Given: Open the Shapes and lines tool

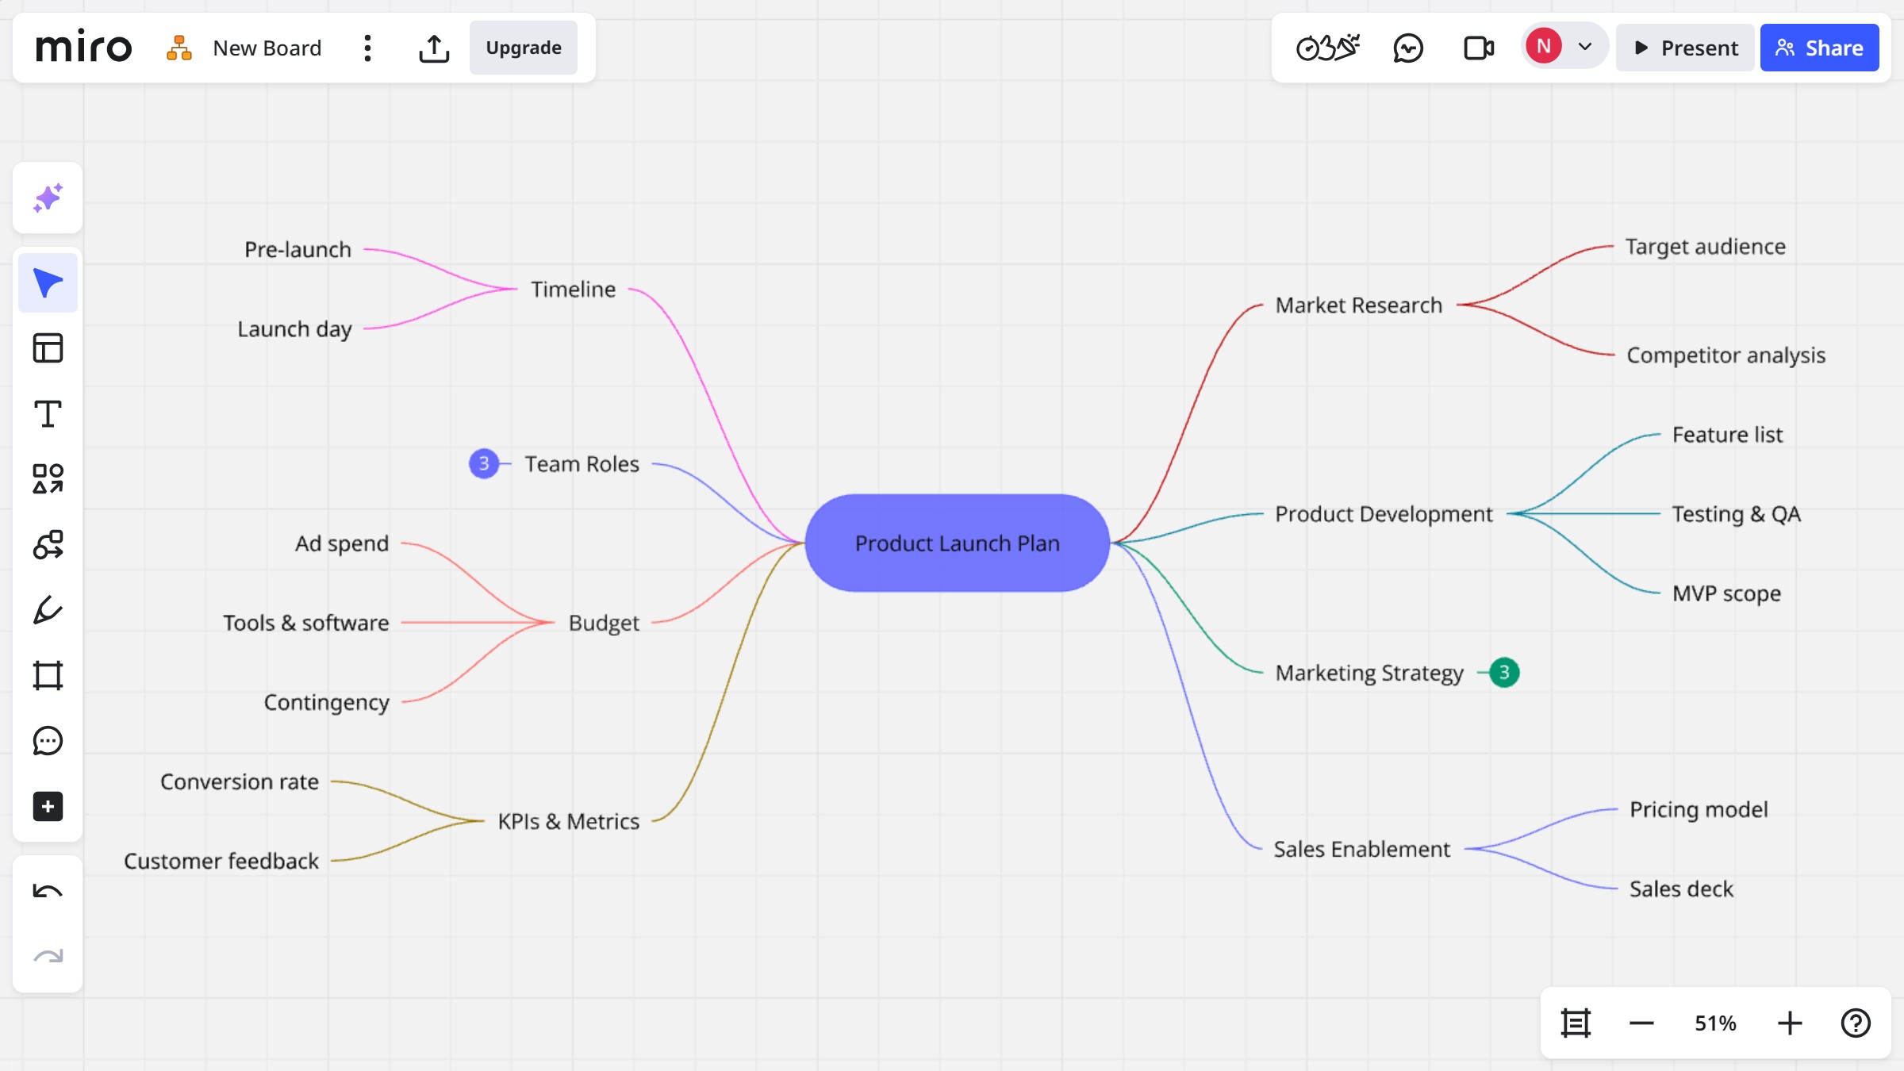Looking at the screenshot, I should tap(48, 479).
